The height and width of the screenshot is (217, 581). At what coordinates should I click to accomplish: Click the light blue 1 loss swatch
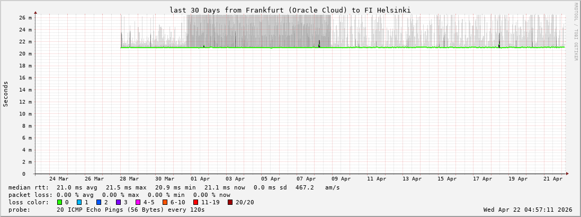click(x=79, y=202)
